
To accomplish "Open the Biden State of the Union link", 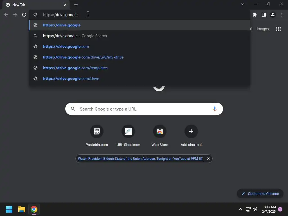I will pos(140,159).
